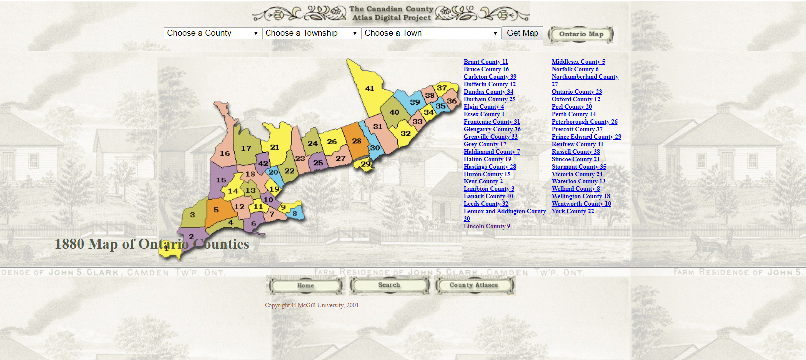Select region 28 on the Ontario map

click(356, 141)
